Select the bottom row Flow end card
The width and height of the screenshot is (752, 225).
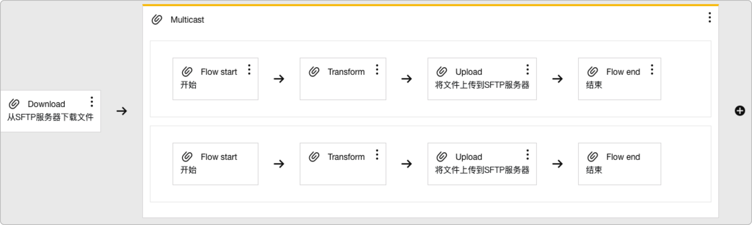(619, 164)
